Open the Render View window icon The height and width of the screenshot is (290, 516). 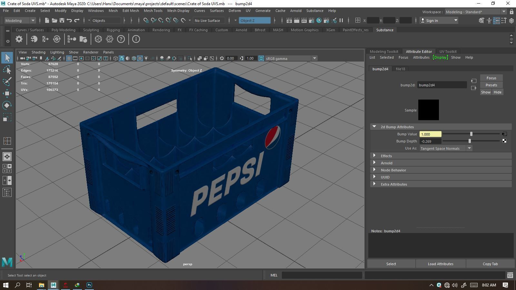click(x=289, y=20)
